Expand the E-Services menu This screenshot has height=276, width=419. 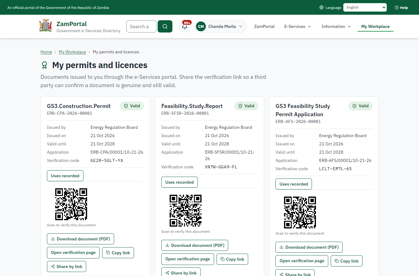pos(298,26)
